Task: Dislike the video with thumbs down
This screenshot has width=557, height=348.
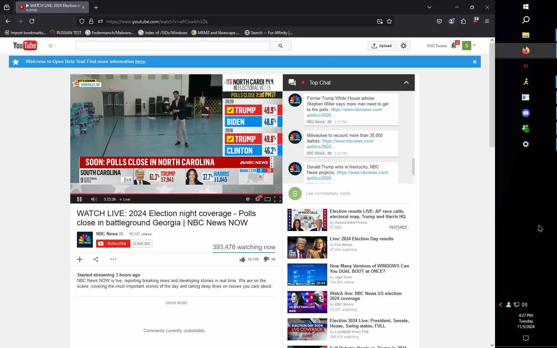Action: [266, 259]
